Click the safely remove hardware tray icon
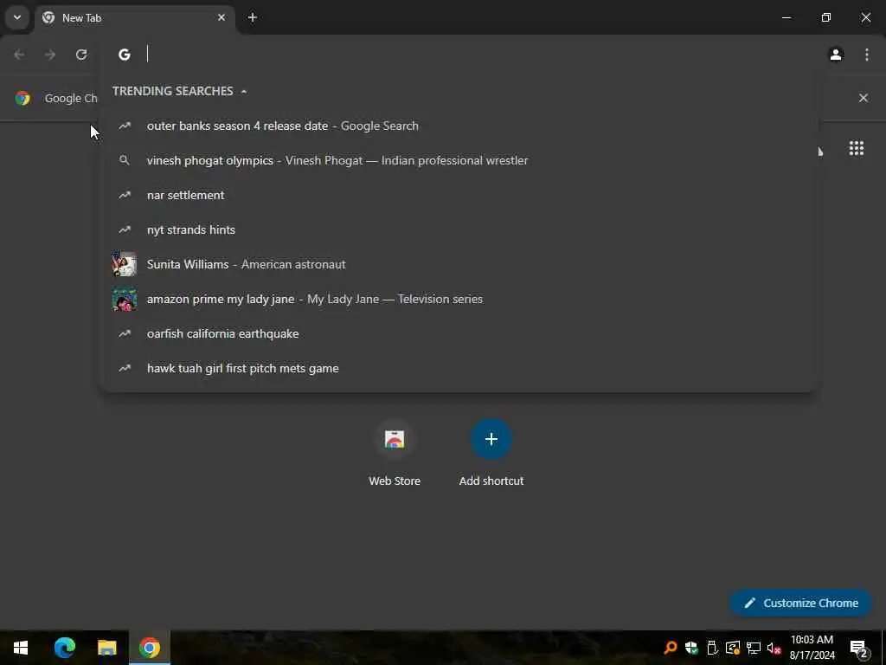886x665 pixels. pyautogui.click(x=712, y=648)
